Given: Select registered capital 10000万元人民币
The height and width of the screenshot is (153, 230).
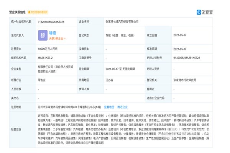Looking at the screenshot, I should (x=48, y=49).
